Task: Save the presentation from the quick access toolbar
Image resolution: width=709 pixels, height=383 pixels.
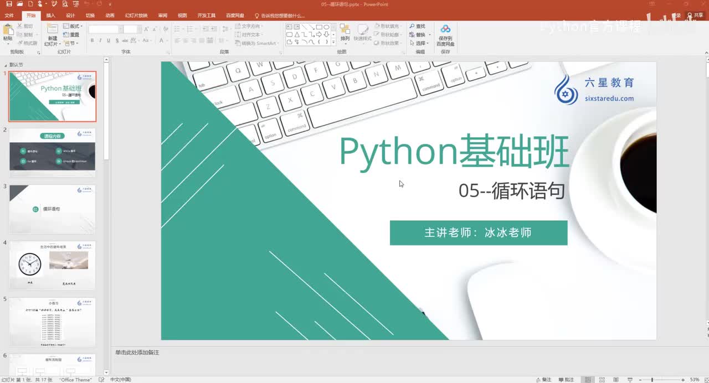Action: click(9, 4)
